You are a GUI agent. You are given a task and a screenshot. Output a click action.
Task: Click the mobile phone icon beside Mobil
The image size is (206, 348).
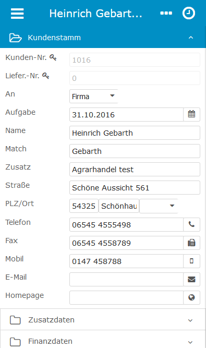[191, 261]
